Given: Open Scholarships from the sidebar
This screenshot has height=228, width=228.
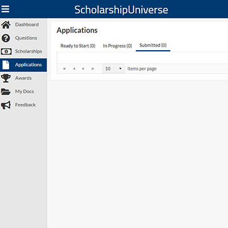Looking at the screenshot, I should 28,51.
